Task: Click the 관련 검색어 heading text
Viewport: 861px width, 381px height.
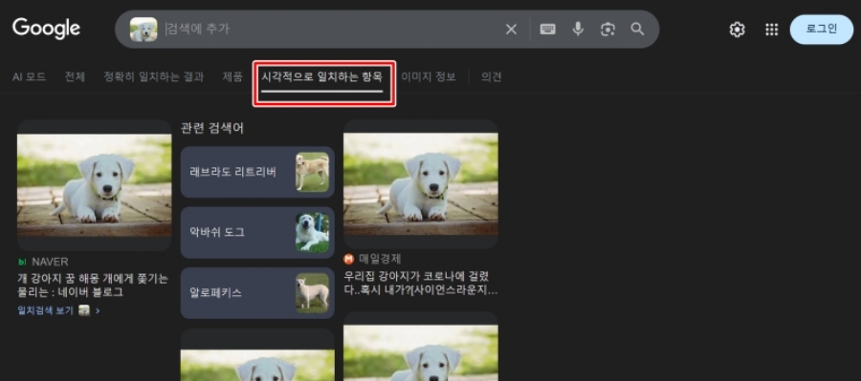Action: [x=212, y=128]
